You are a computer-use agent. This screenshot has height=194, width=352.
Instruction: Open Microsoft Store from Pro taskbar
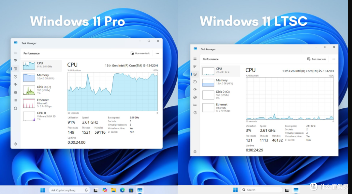(131, 190)
